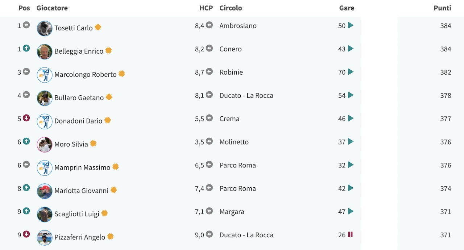Click the up-arrow position icon beside Belleggia Enrico
This screenshot has height=250, width=464.
[26, 48]
